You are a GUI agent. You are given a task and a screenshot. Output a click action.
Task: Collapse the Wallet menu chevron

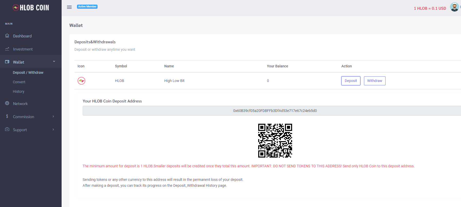(54, 61)
